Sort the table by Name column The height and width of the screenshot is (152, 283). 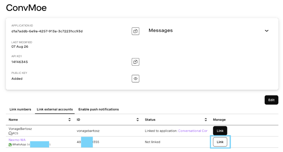pos(69,120)
